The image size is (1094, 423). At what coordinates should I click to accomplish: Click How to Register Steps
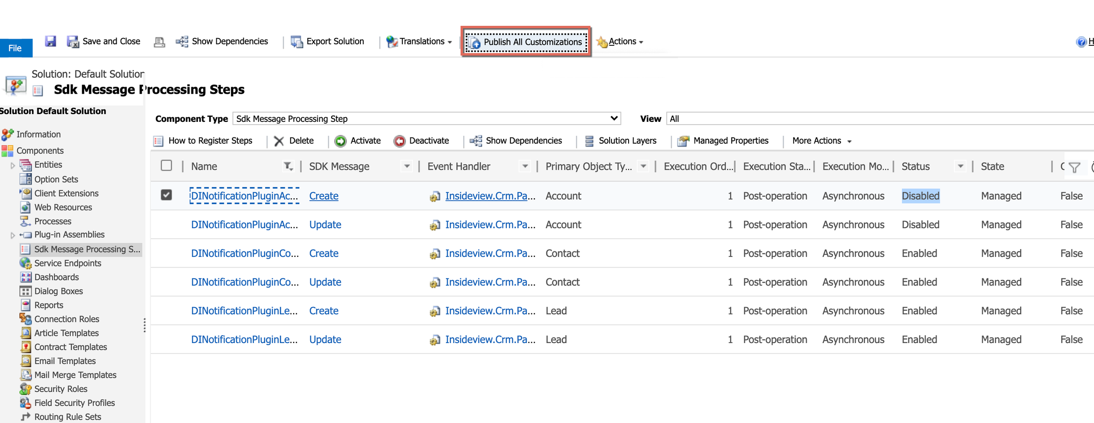coord(203,141)
